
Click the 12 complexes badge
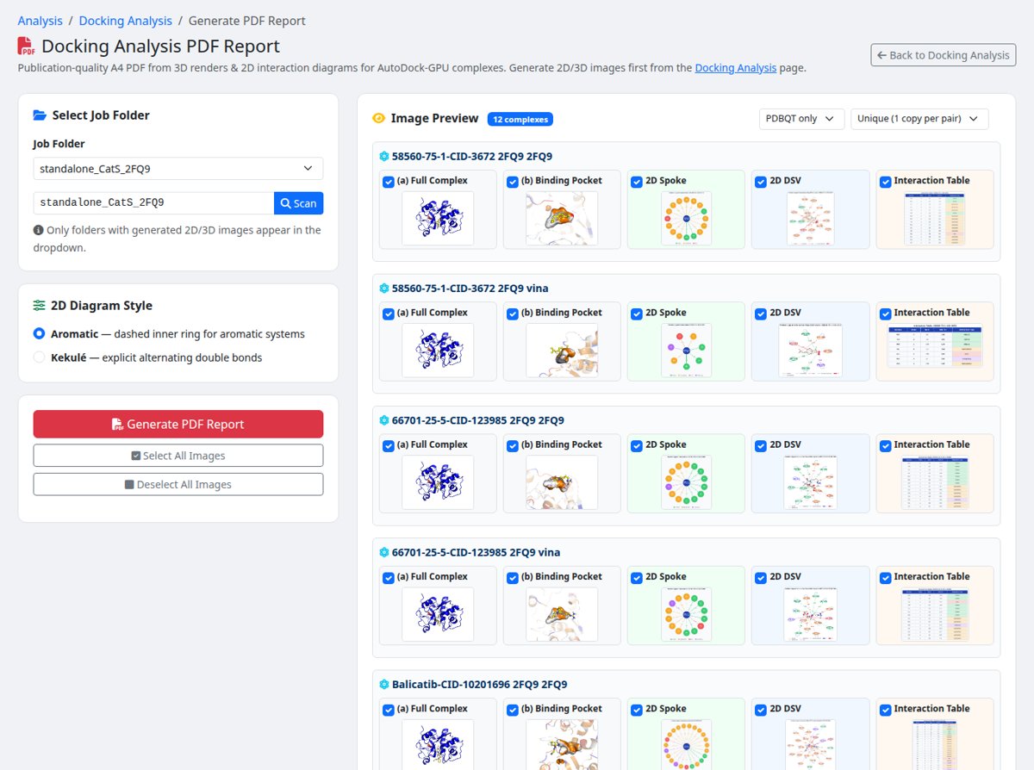(520, 119)
